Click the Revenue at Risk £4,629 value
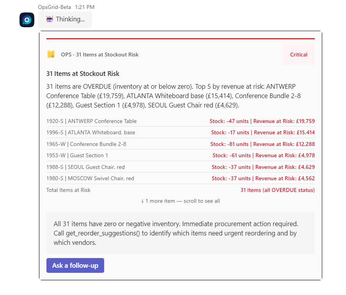The image size is (346, 295). coord(285,167)
